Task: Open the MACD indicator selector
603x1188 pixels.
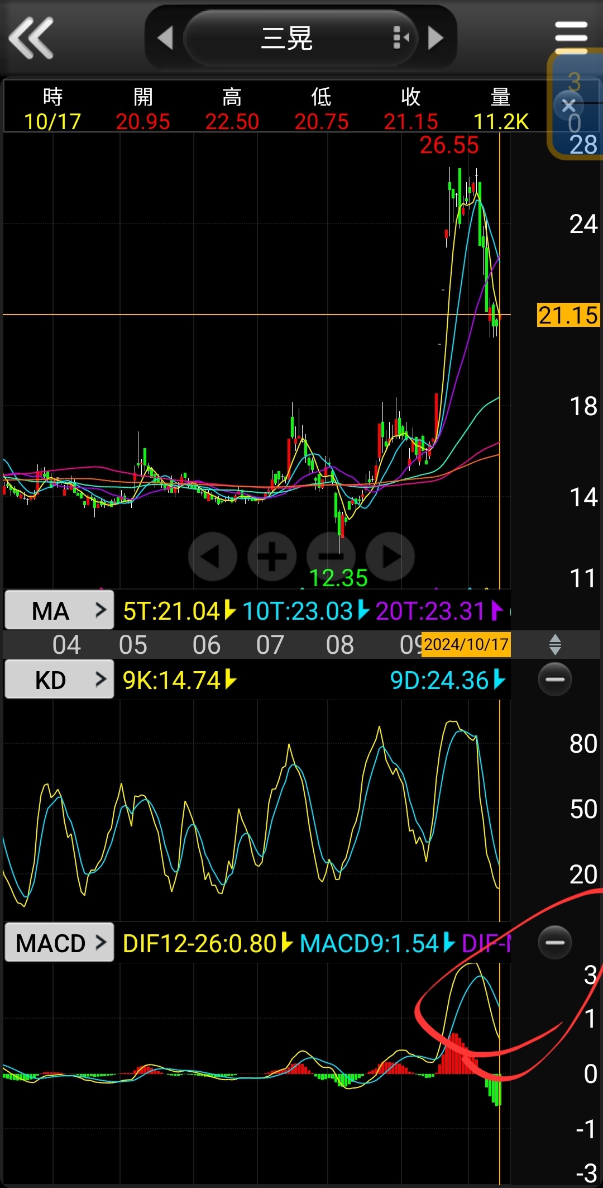Action: coord(59,943)
